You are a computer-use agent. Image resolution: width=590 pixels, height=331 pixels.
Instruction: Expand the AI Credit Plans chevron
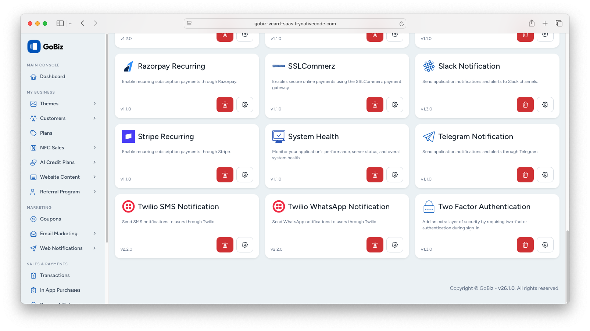[x=94, y=162]
